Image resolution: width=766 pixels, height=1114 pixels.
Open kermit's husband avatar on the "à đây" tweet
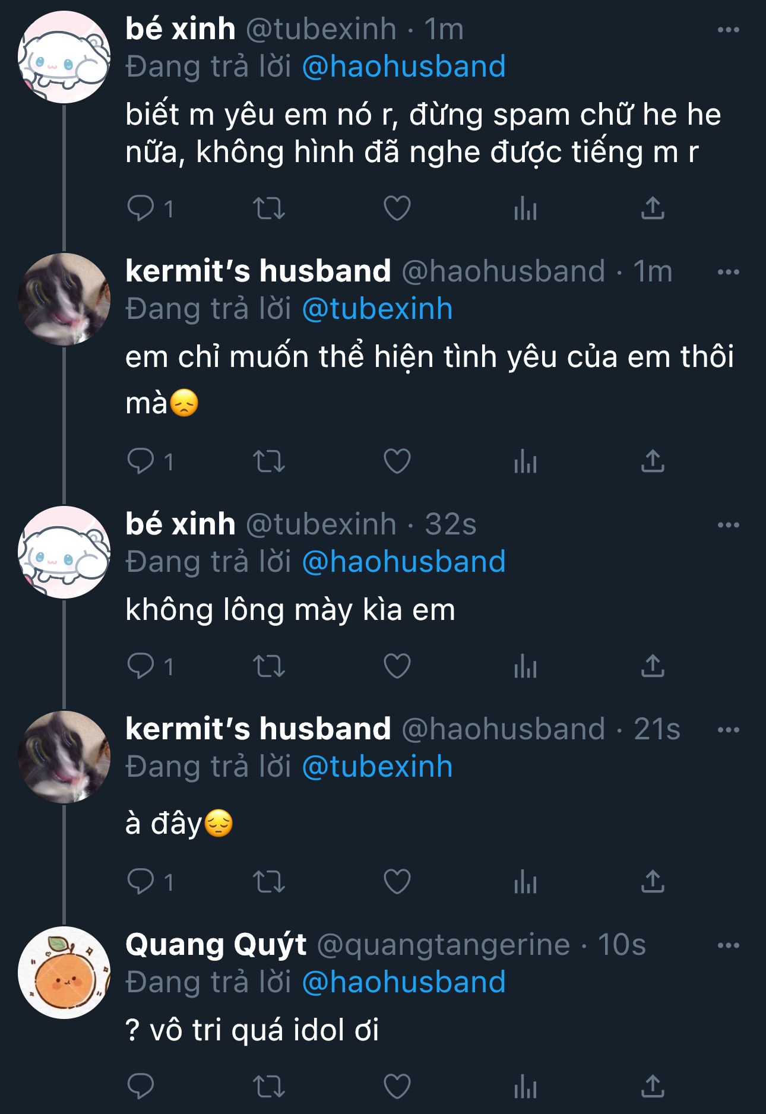pyautogui.click(x=64, y=757)
